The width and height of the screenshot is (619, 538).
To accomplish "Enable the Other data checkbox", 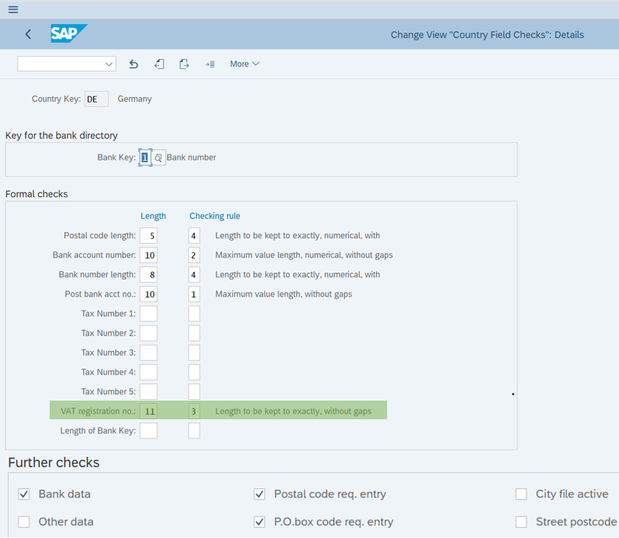I will pyautogui.click(x=24, y=522).
